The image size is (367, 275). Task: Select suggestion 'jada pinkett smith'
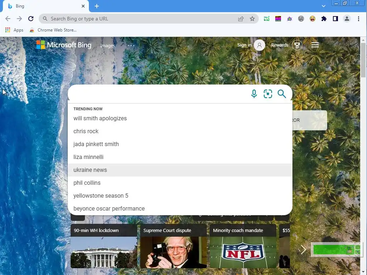(x=180, y=144)
